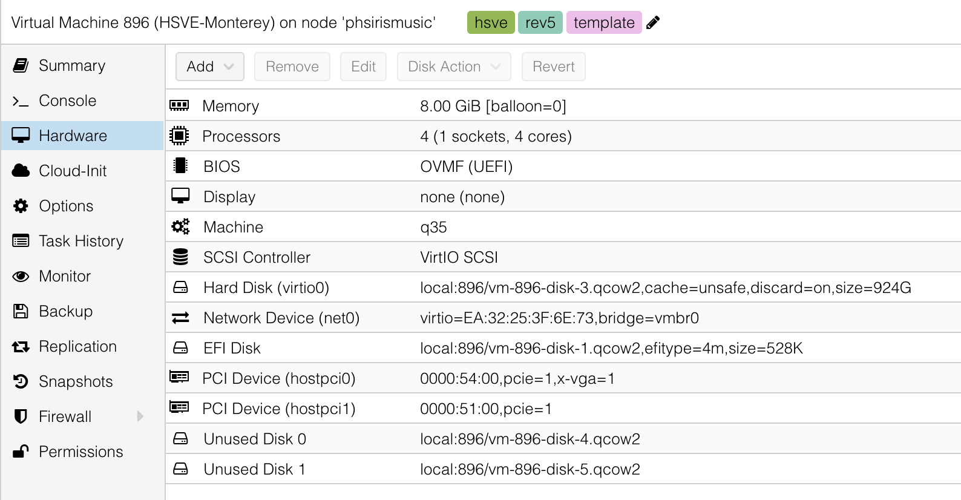Click the Edit button in toolbar

tap(363, 67)
